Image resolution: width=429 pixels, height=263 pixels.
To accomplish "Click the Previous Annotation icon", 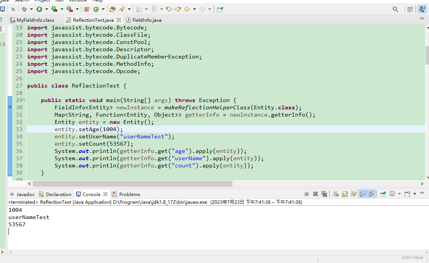I will (x=154, y=9).
